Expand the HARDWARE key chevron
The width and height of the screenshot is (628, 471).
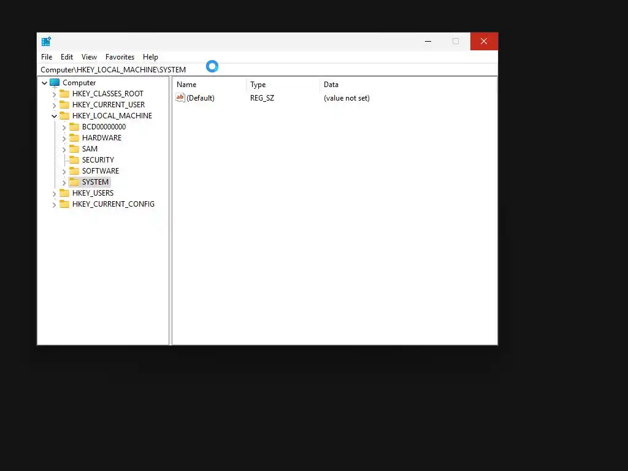[x=64, y=139]
